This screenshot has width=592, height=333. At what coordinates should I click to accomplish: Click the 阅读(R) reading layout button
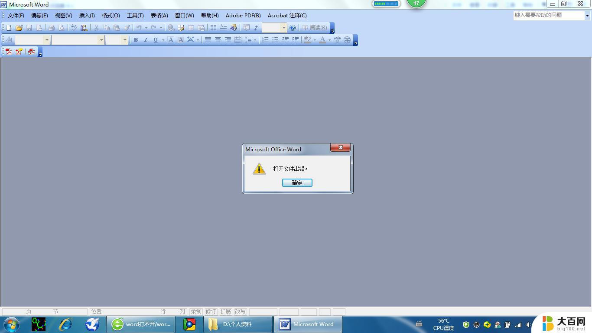[x=315, y=28]
